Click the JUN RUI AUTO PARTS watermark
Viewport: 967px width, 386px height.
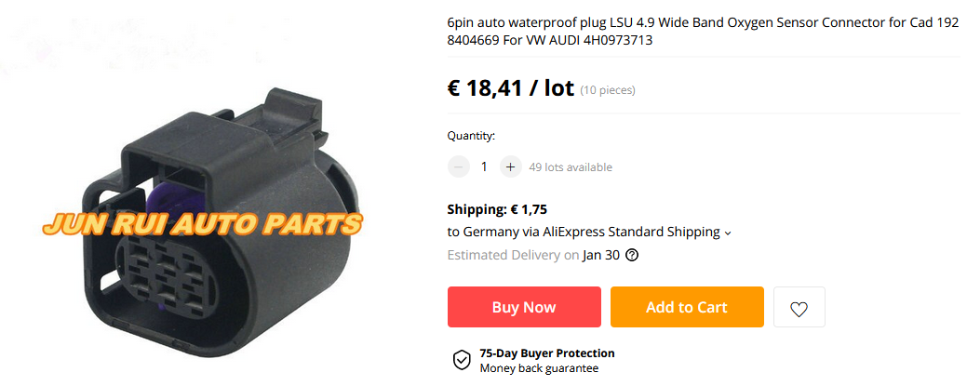click(x=203, y=225)
